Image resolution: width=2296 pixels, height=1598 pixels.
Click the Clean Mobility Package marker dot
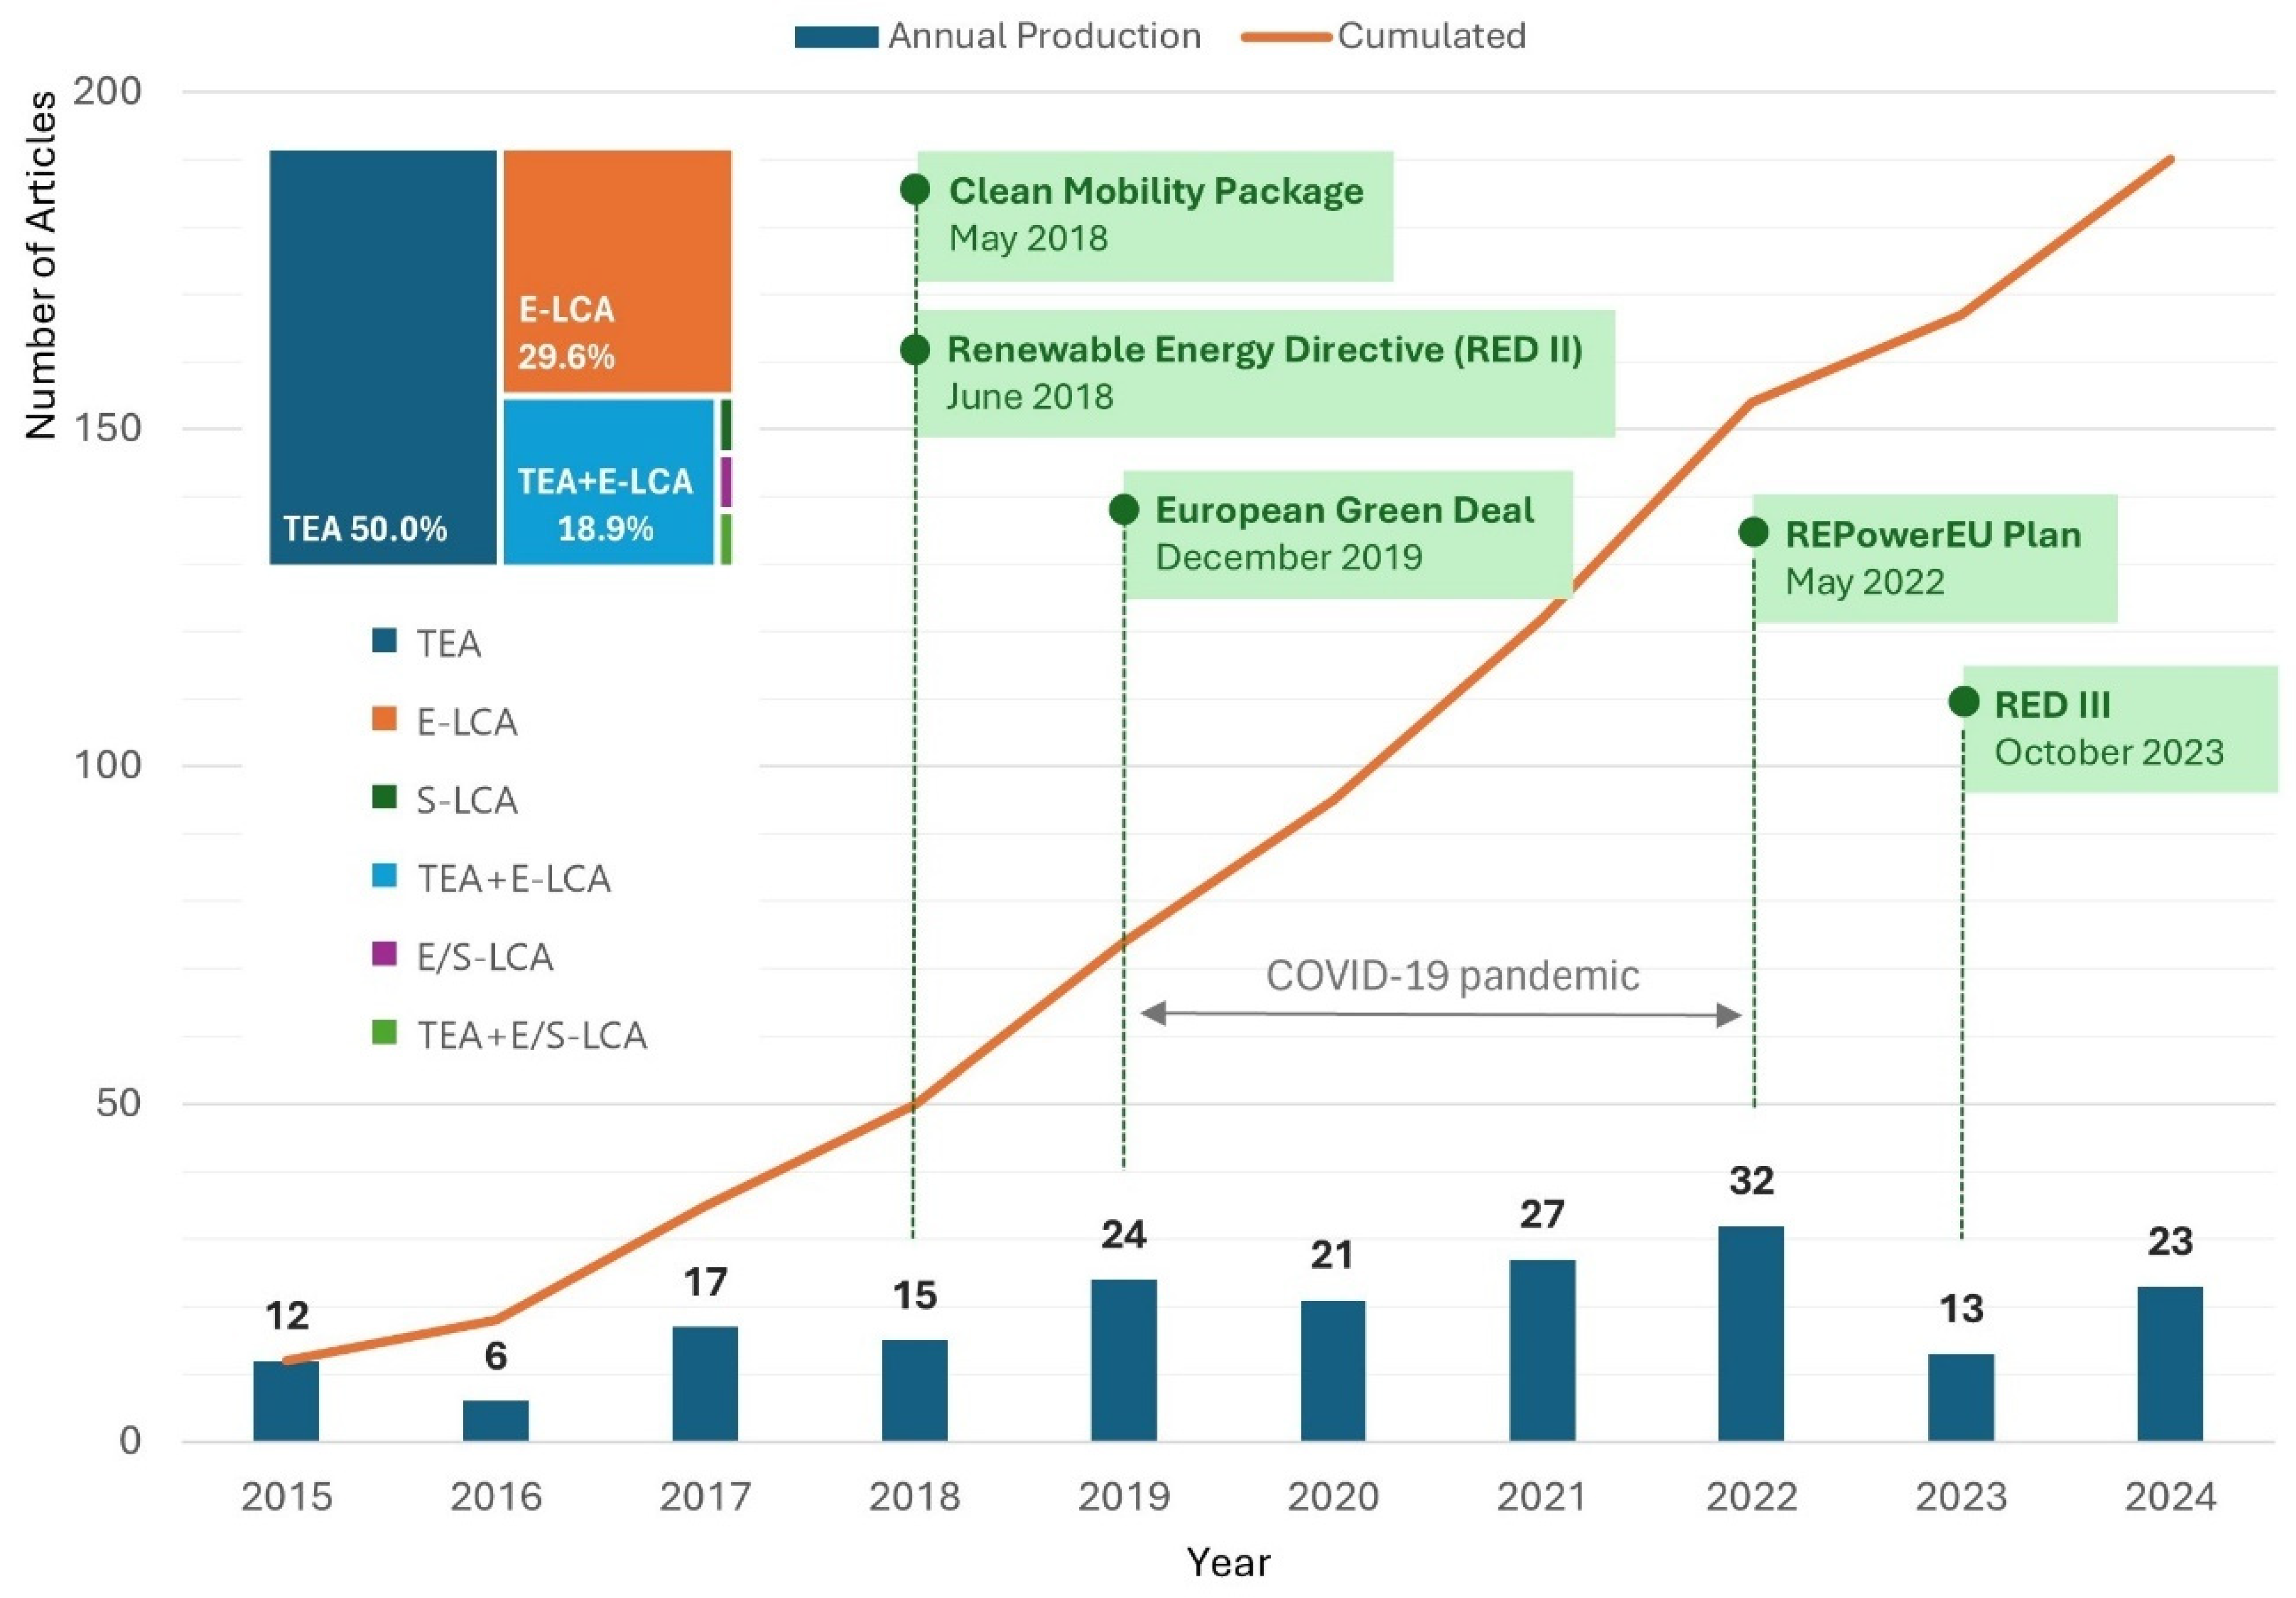(x=915, y=189)
